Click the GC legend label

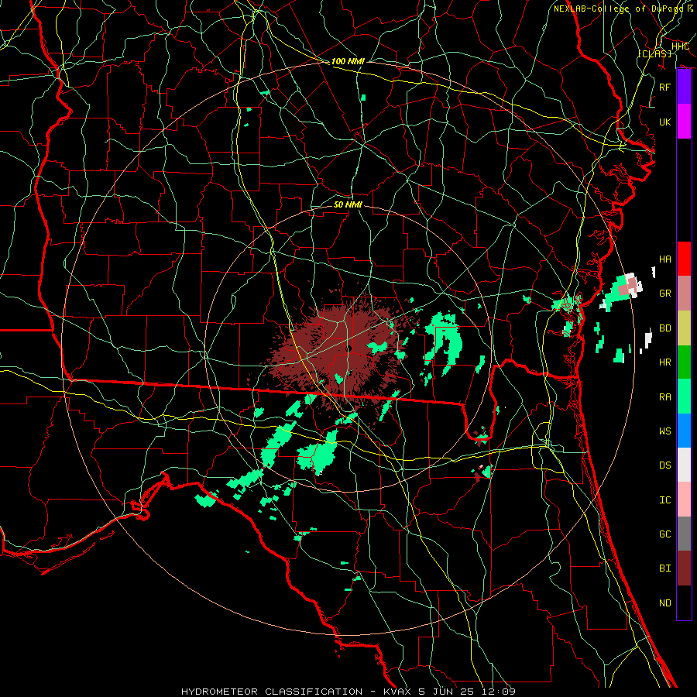[x=665, y=534]
